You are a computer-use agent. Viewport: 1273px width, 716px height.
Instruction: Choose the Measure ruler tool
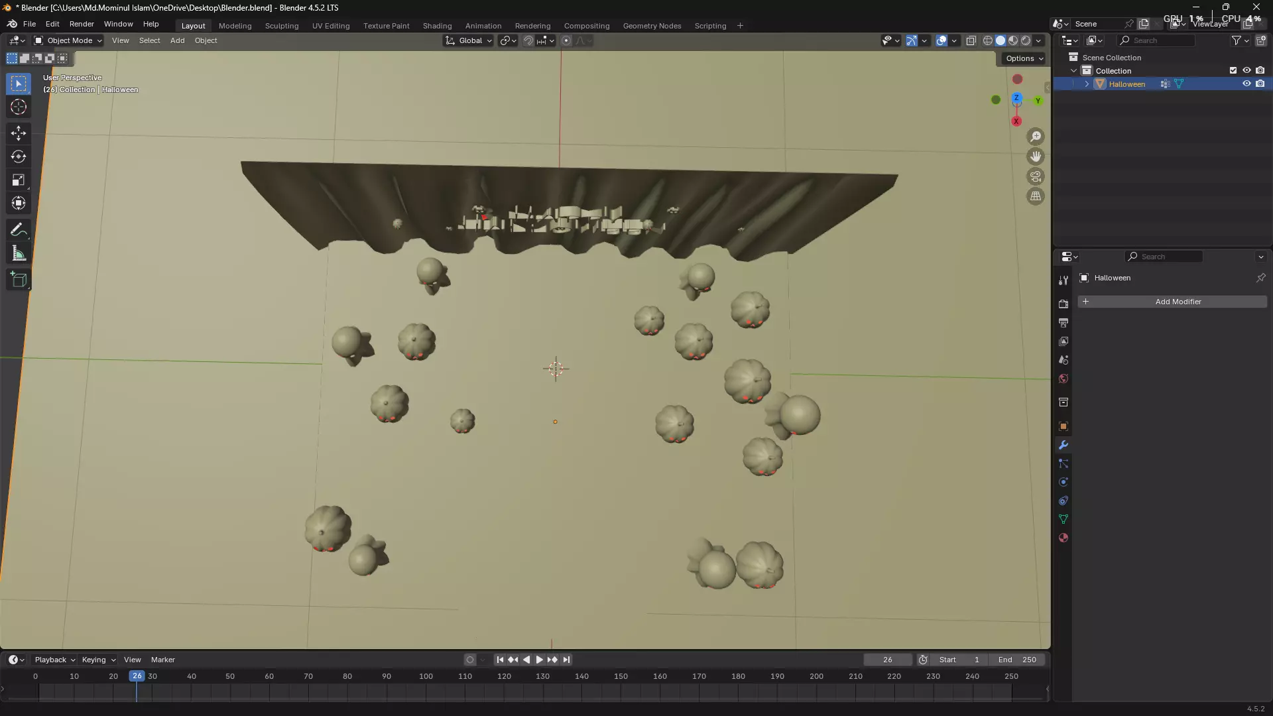19,254
